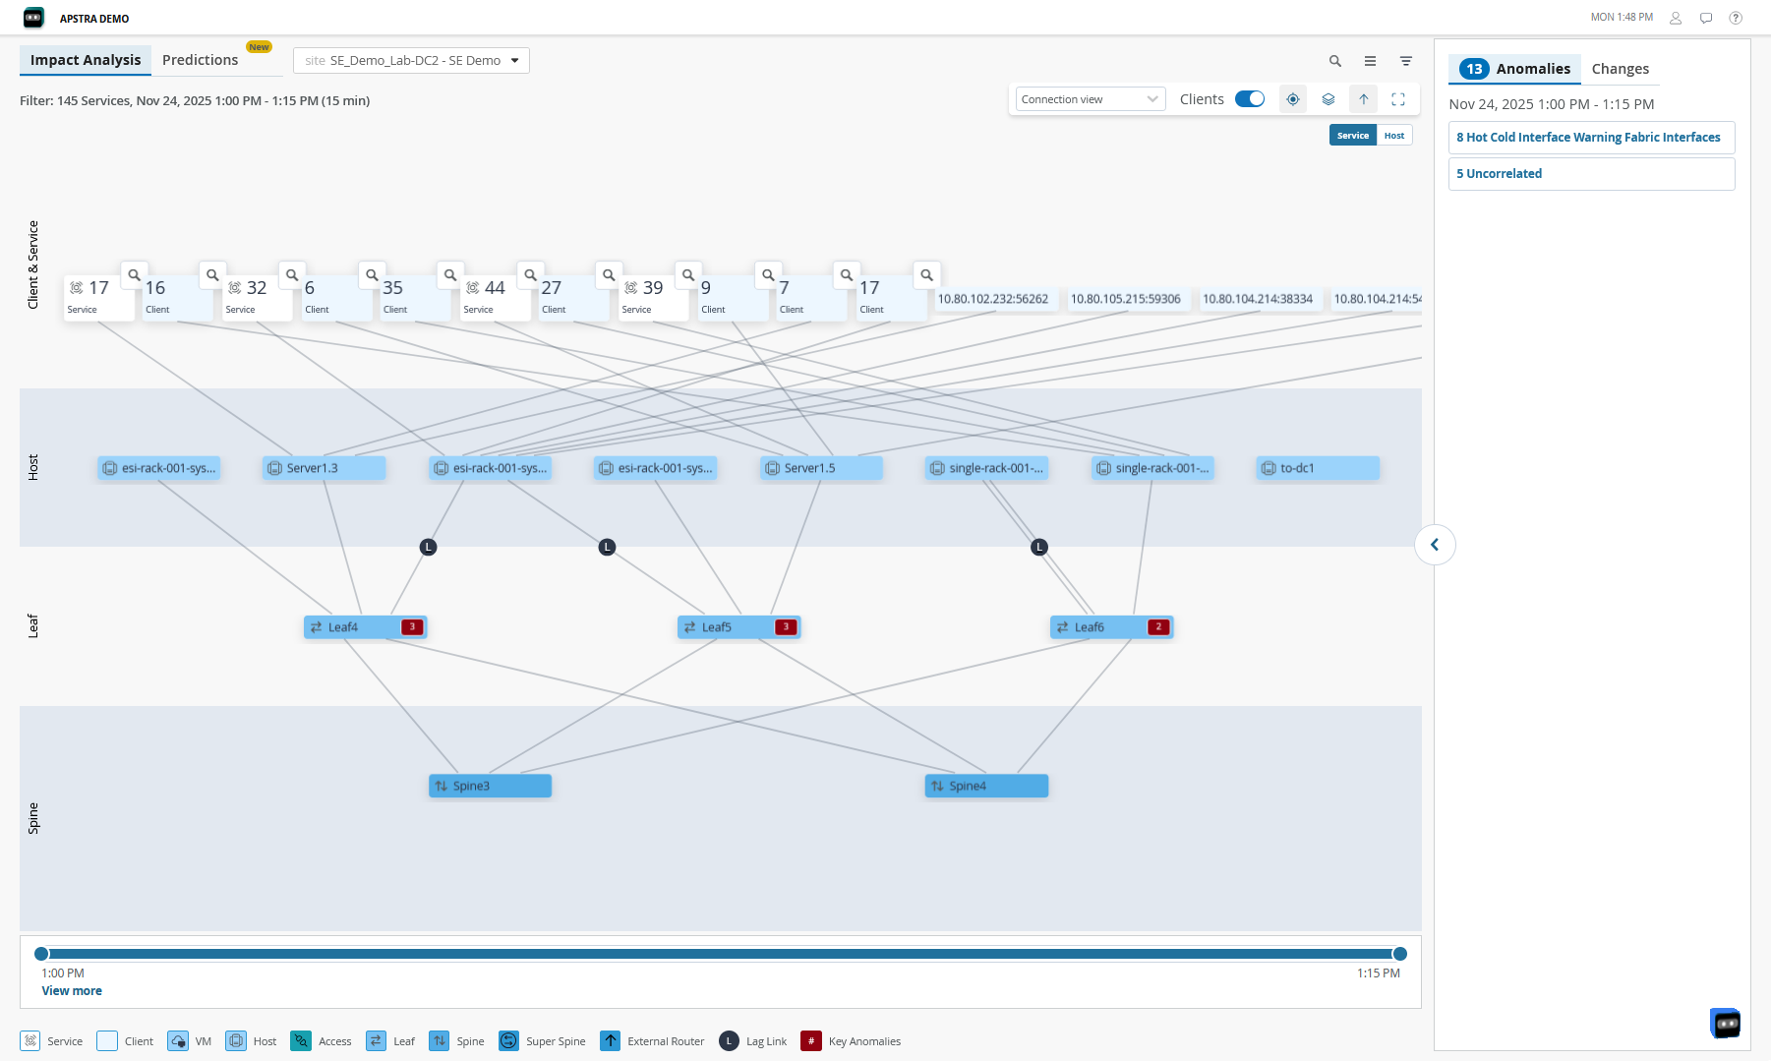Select the Host view toggle button

click(1394, 136)
